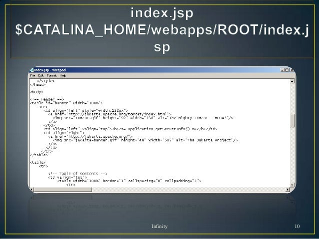This screenshot has width=319, height=239.
Task: Click the Header comment line
Action: click(x=47, y=99)
